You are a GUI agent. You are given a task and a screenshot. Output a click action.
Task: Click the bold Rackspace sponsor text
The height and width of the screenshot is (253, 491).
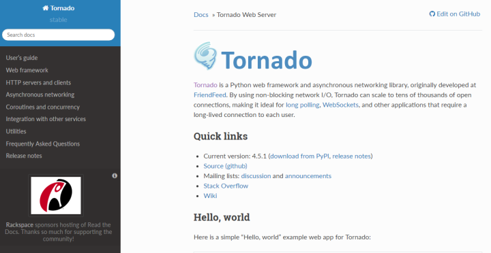(x=20, y=225)
